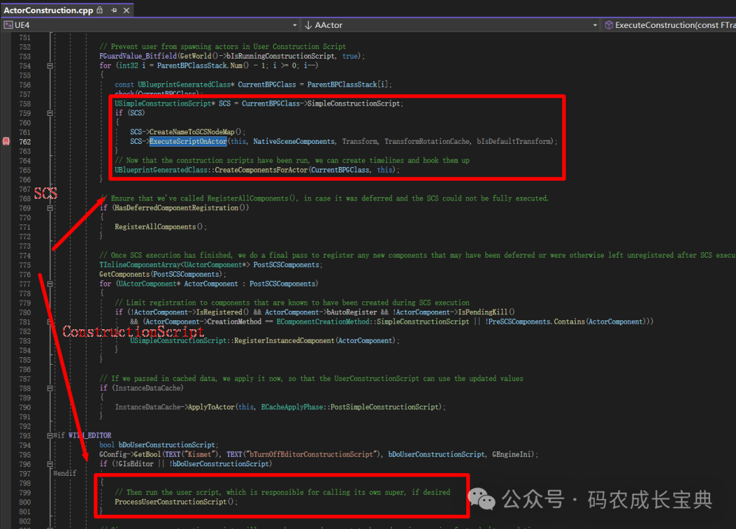
Task: Toggle a breakpoint in the margin beside line 780
Action: click(x=6, y=312)
